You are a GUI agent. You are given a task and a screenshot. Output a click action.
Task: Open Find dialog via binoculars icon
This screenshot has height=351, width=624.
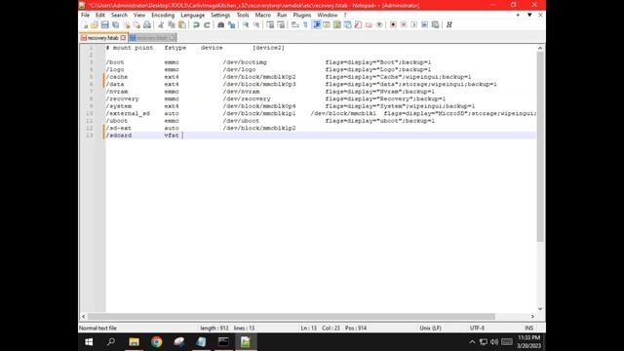pos(220,24)
